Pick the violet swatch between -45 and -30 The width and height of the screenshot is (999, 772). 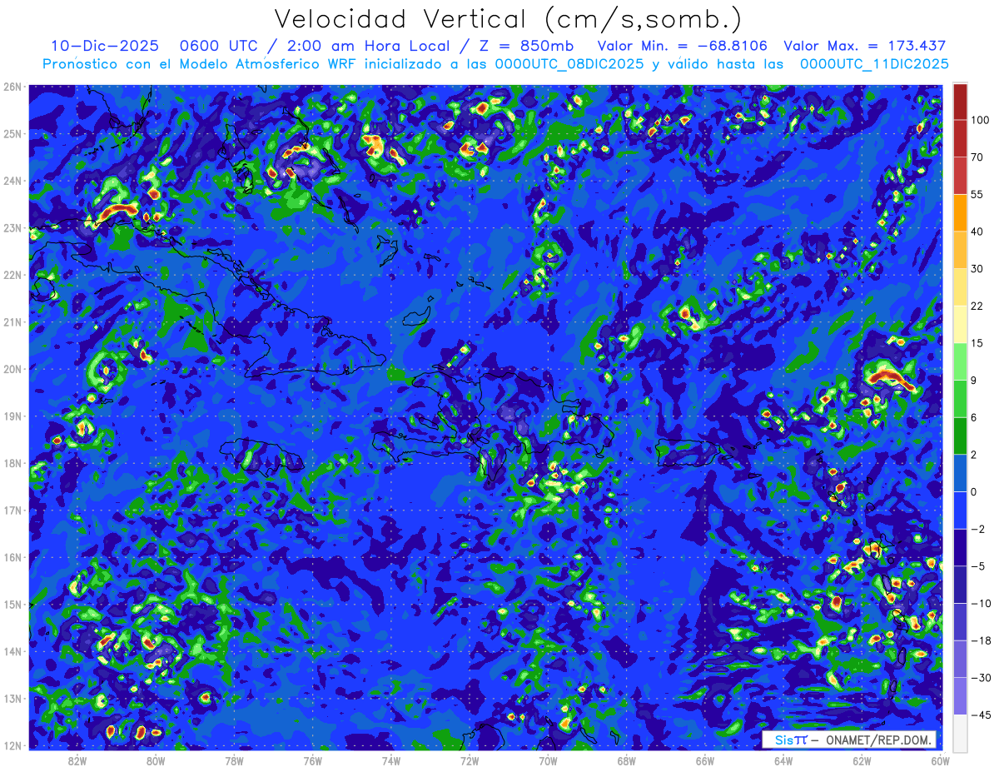click(x=961, y=695)
